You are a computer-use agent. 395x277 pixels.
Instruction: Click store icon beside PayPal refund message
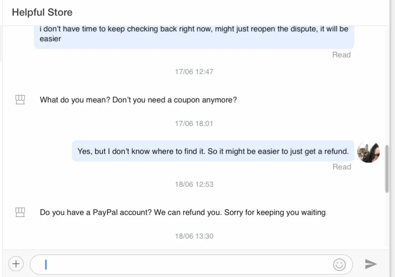(20, 212)
